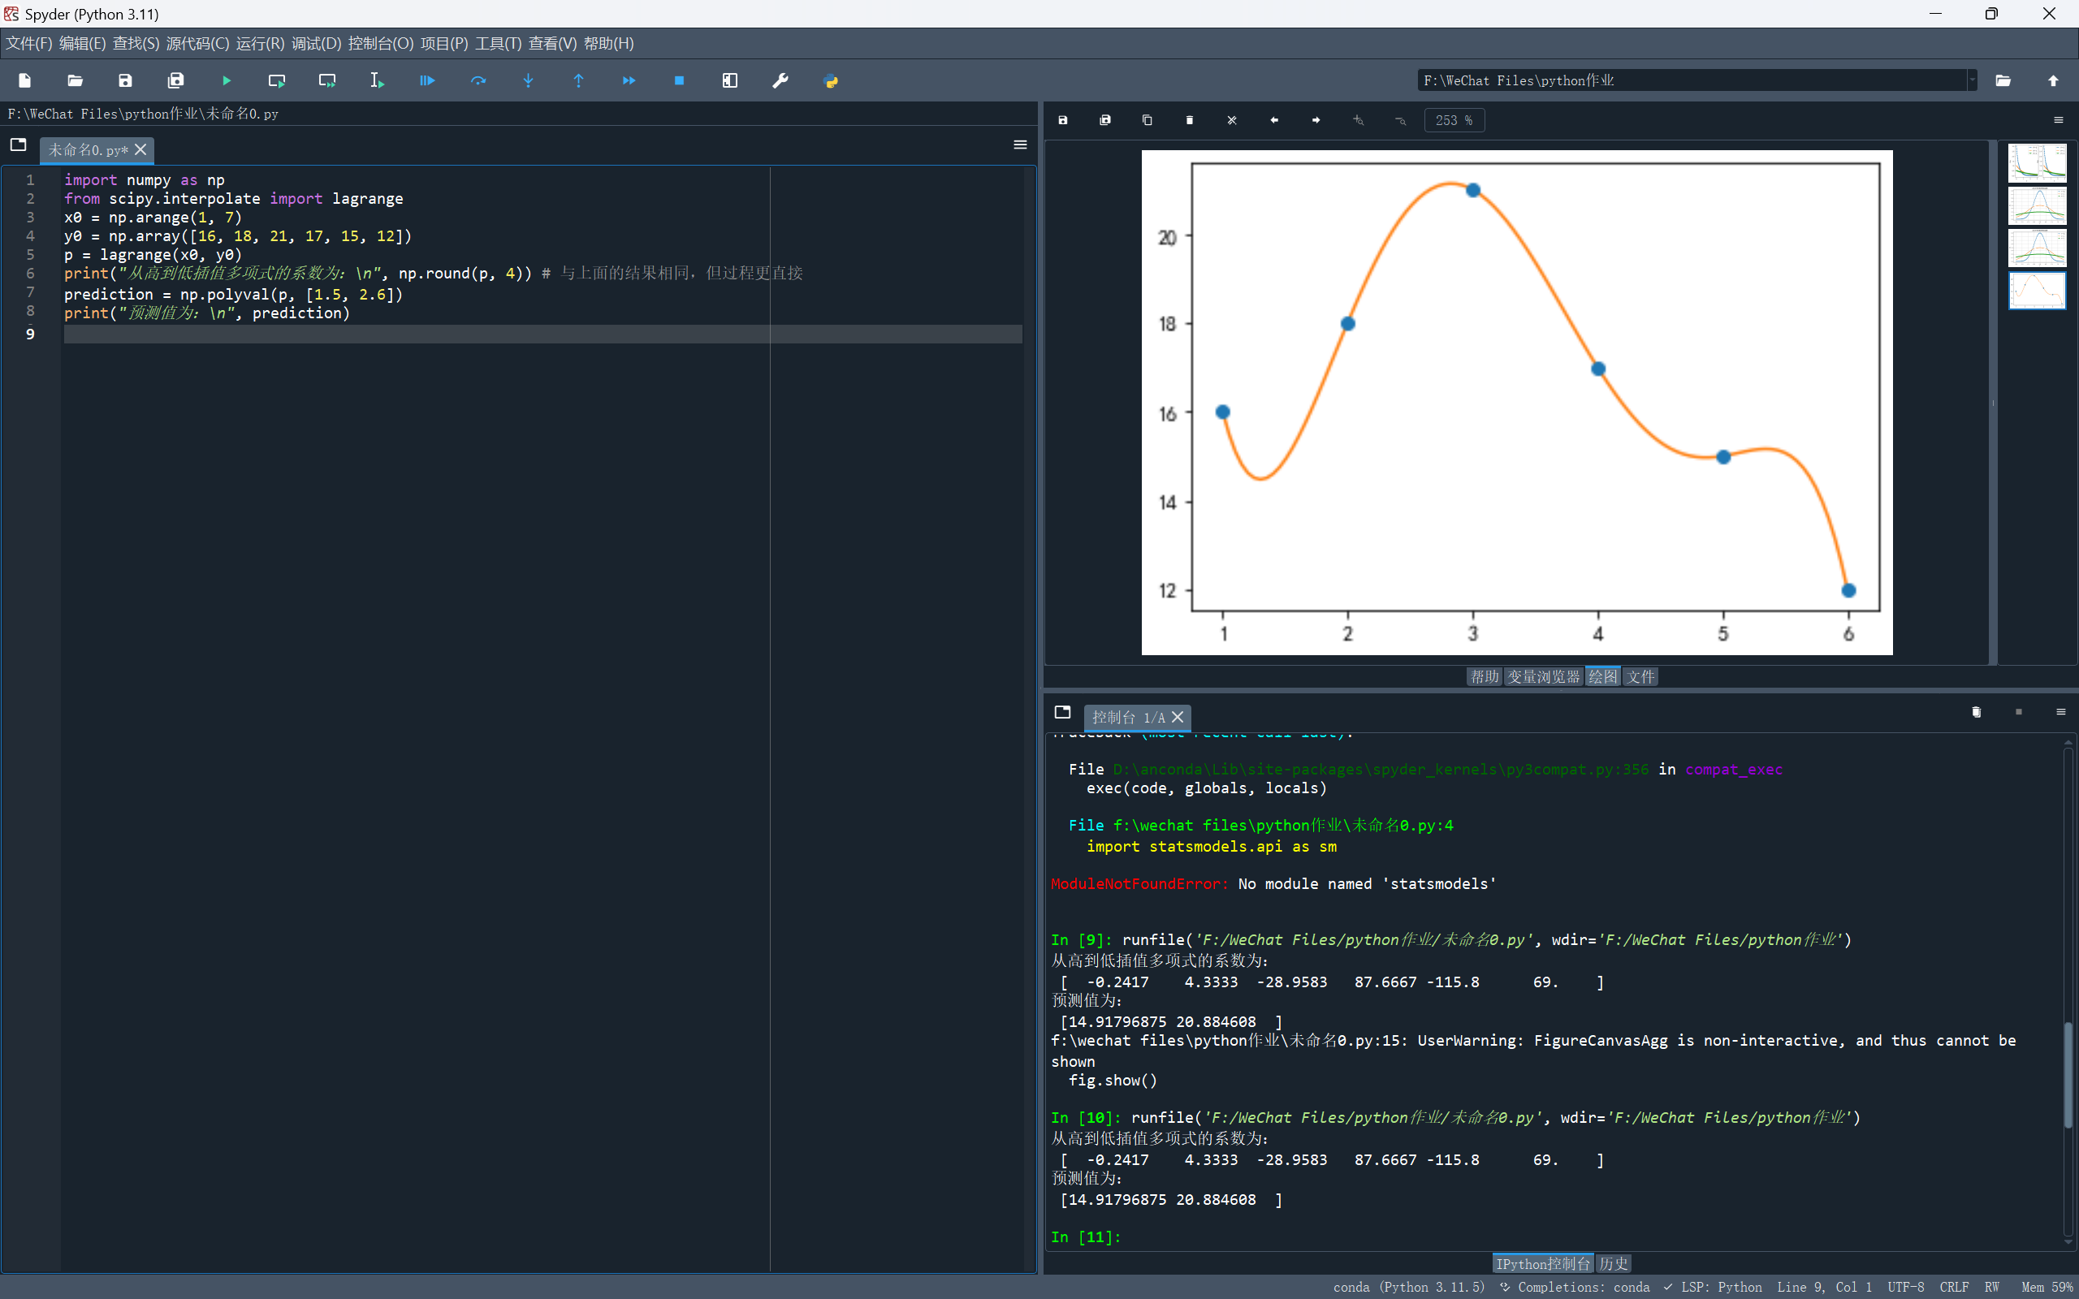Image resolution: width=2079 pixels, height=1299 pixels.
Task: Expand the working directory dropdown
Action: (1972, 80)
